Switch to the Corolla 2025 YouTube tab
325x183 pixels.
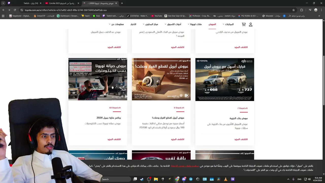[x=62, y=3]
